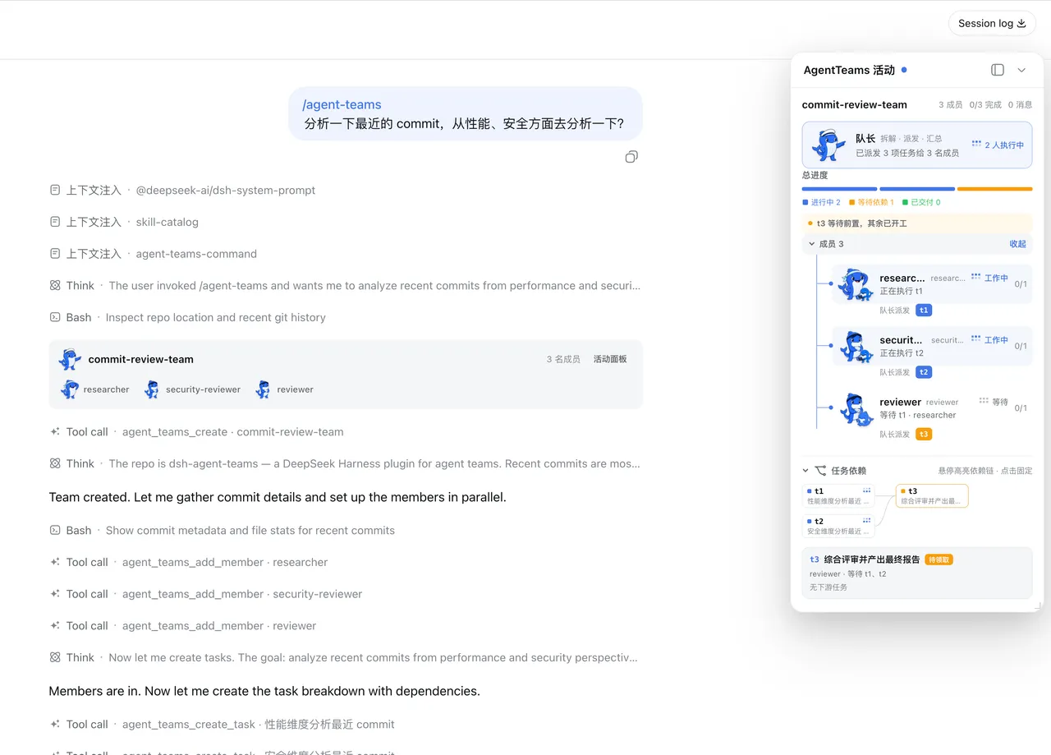Screen dimensions: 1051x755
Task: Open the /agent-teams command link
Action: (x=342, y=104)
